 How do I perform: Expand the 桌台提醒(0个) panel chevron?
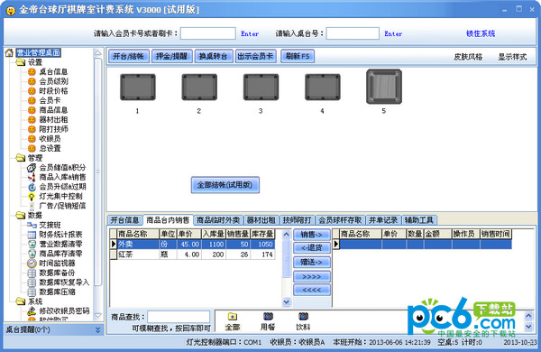pyautogui.click(x=98, y=330)
